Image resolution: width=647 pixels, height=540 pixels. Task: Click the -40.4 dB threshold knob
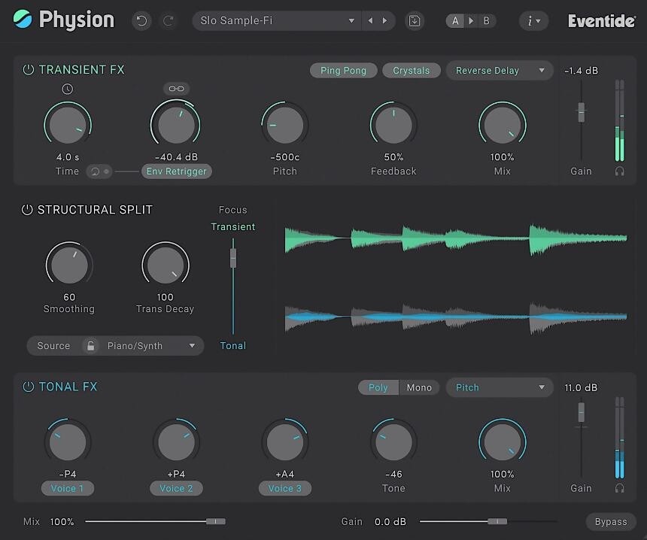point(176,125)
